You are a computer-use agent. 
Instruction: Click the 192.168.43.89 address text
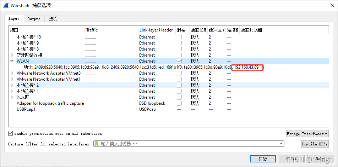tap(246, 67)
